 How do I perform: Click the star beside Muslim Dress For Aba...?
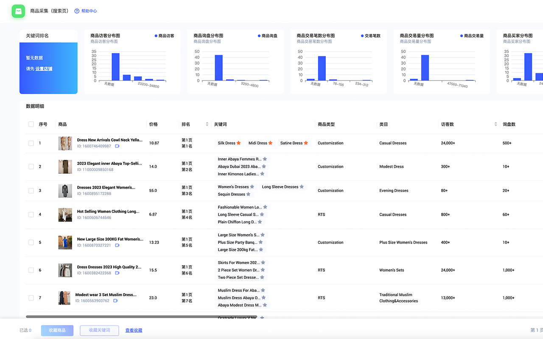[263, 290]
